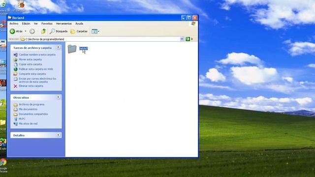This screenshot has width=315, height=177.
Task: Expand the Detalles panel
Action: pyautogui.click(x=58, y=135)
